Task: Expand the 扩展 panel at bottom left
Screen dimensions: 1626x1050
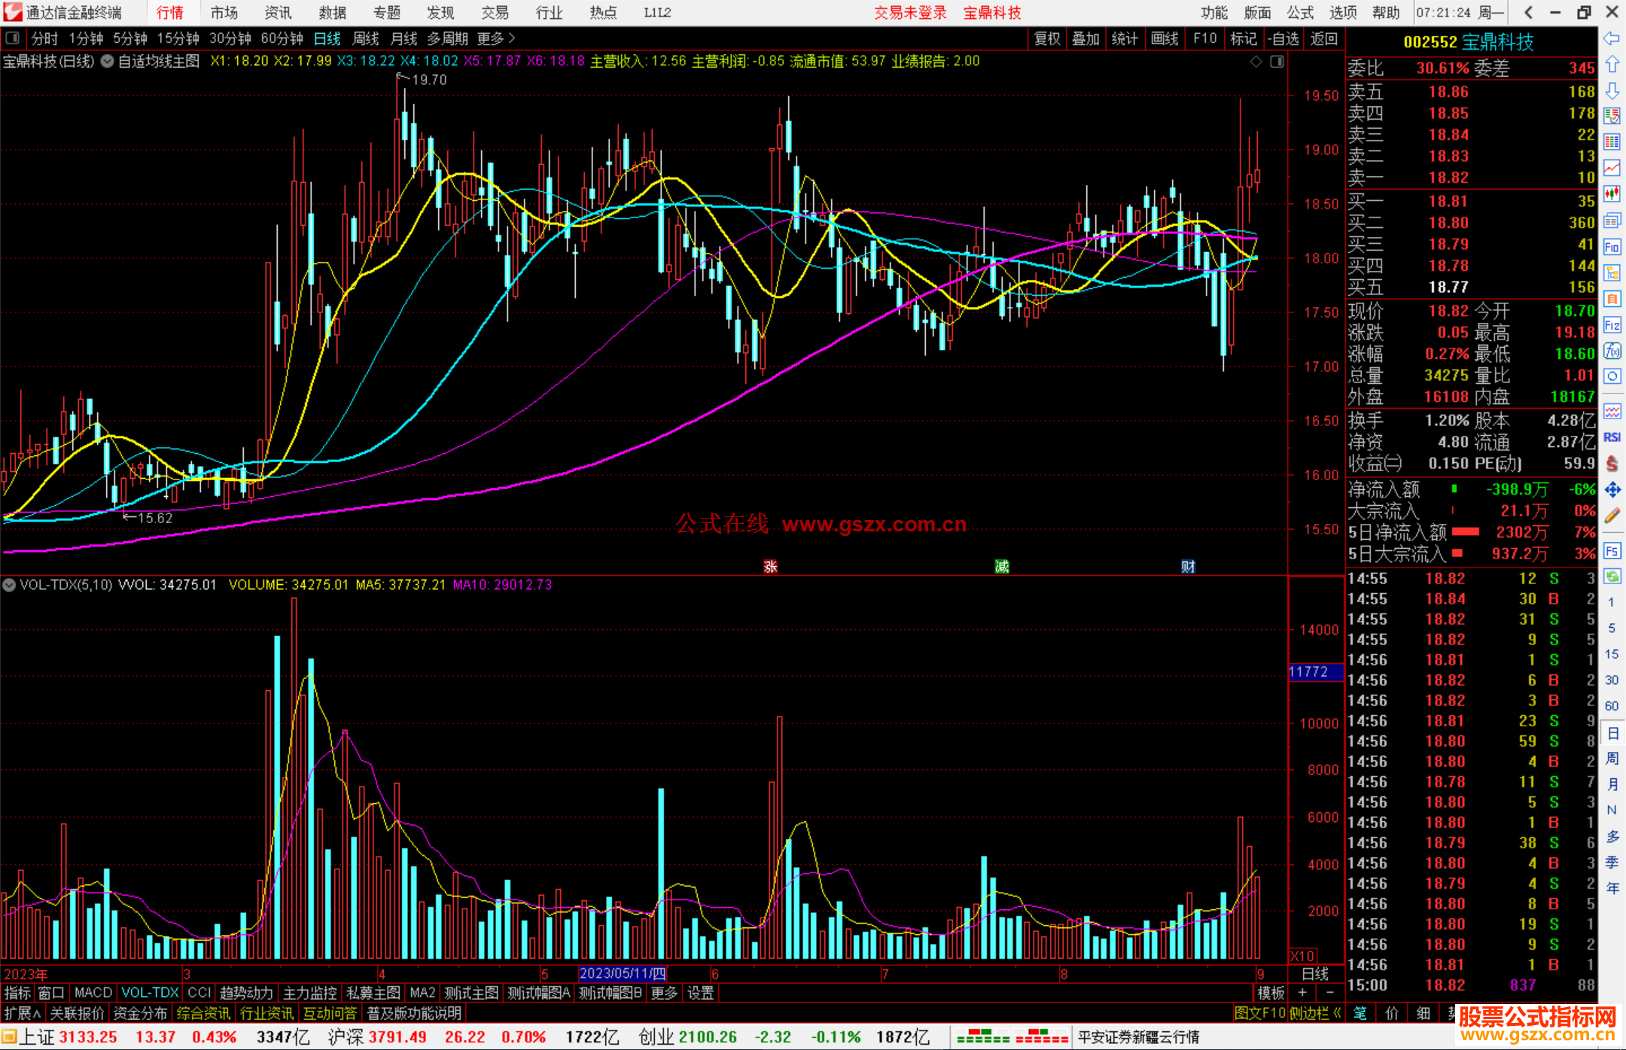Action: pyautogui.click(x=22, y=1013)
